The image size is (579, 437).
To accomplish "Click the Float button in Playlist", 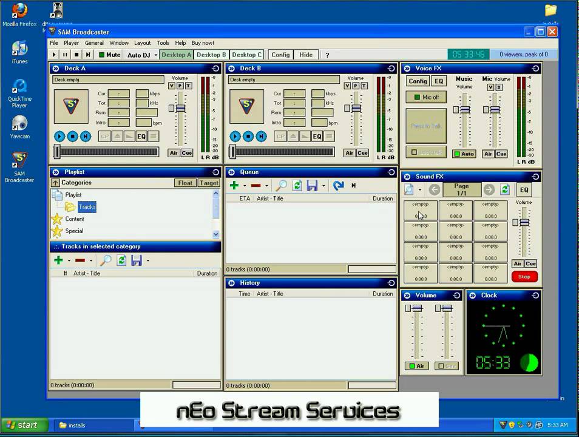I will (x=185, y=183).
